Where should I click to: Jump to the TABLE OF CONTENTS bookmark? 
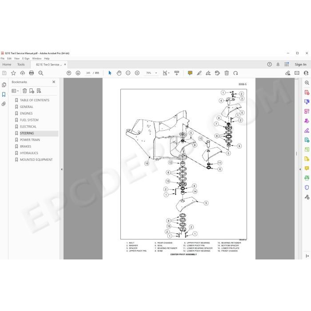point(35,100)
